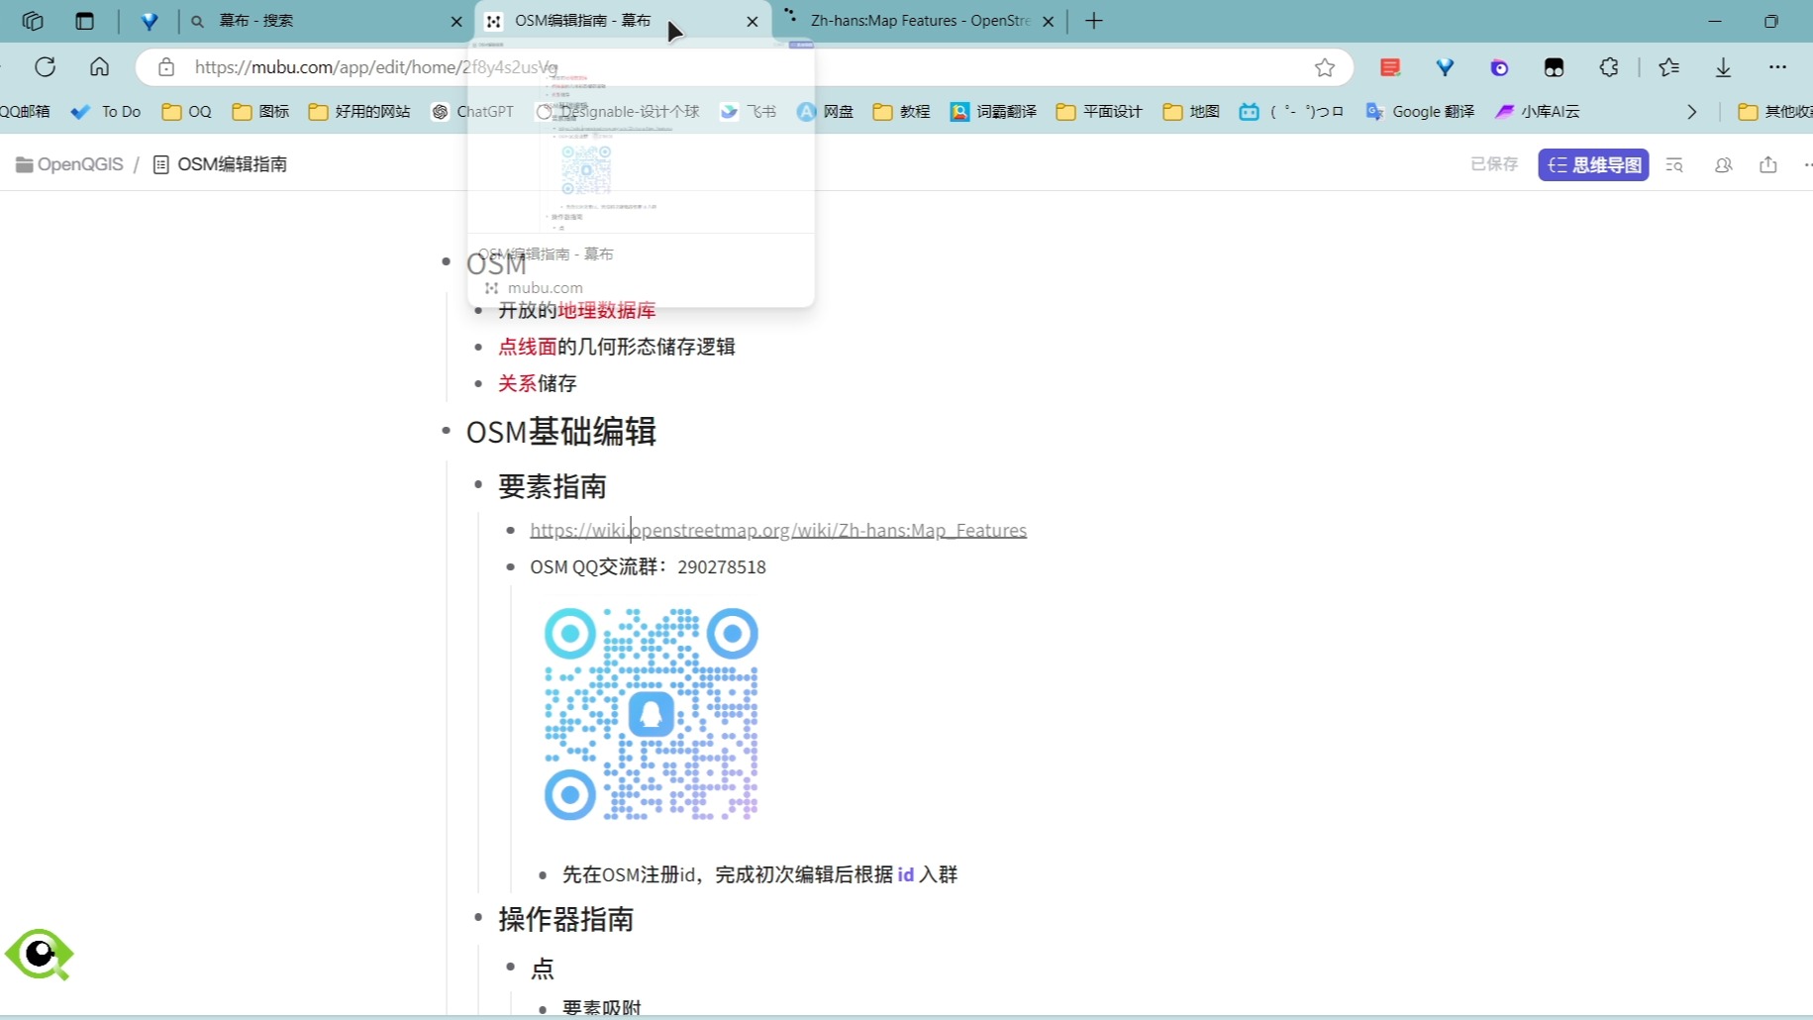Open the QQ邮箱 bookmark
The width and height of the screenshot is (1813, 1020).
click(25, 112)
